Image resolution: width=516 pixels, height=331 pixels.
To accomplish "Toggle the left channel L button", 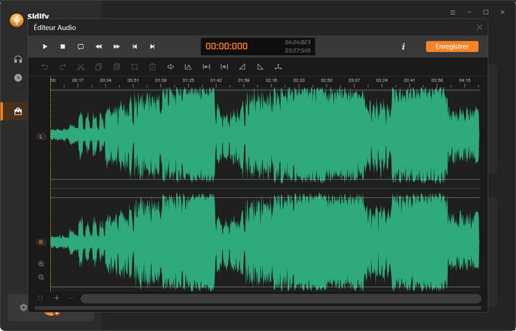I will coord(41,137).
